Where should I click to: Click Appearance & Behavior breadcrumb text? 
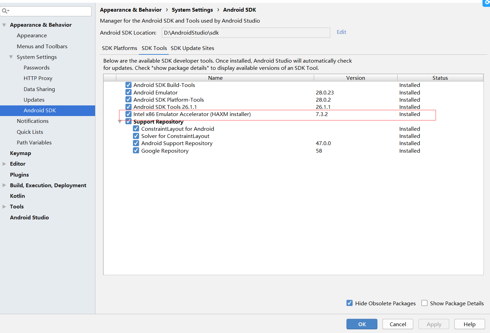click(131, 10)
